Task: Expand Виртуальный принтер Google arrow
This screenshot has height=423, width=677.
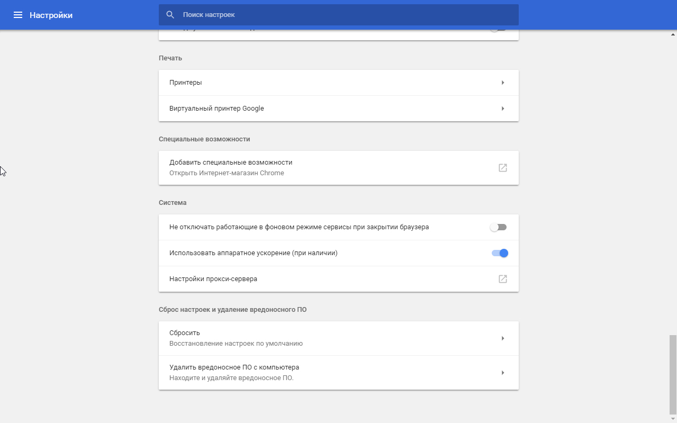Action: [502, 109]
